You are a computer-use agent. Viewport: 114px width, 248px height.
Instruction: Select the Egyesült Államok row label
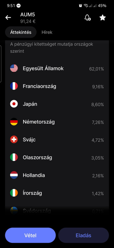43,69
